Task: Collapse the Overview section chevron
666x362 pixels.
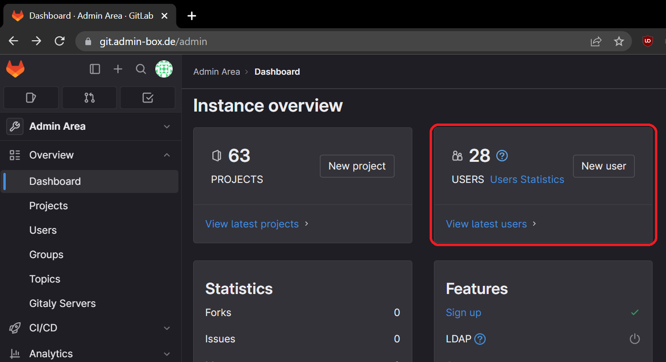Action: tap(167, 155)
